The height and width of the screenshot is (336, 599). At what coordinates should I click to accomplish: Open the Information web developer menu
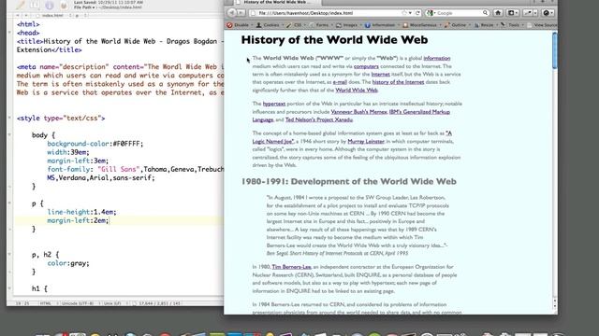[382, 25]
